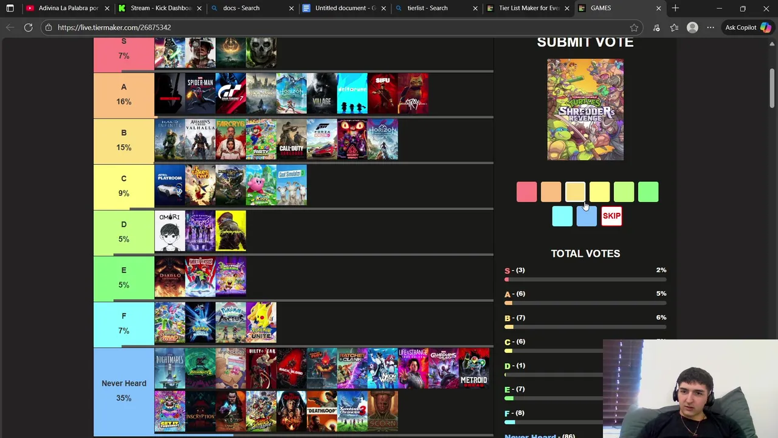Screen dimensions: 778x438
Task: Close the Stream - Kick Dashboard tab
Action: pos(199,8)
